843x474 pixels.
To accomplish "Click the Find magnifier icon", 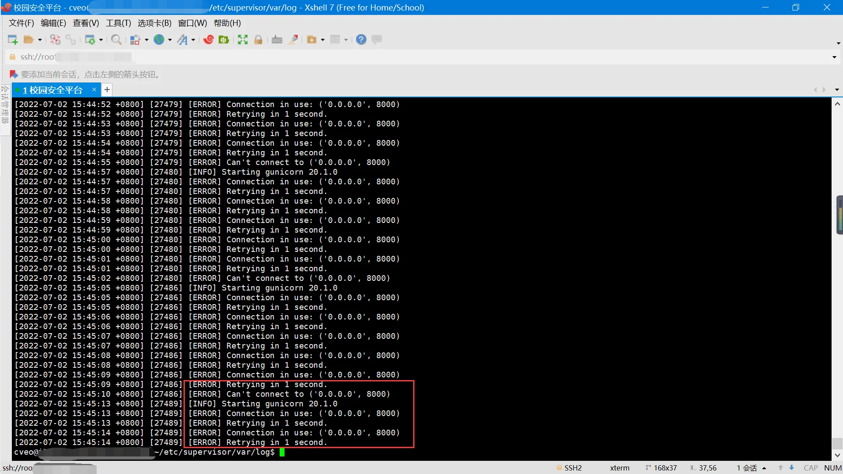I will tap(116, 40).
